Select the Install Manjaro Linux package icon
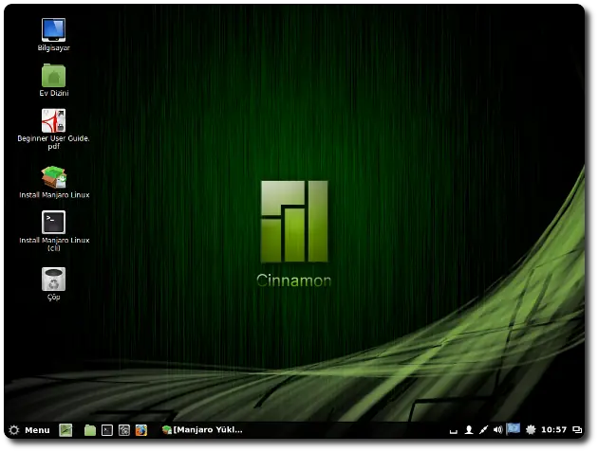The height and width of the screenshot is (452, 598). click(54, 182)
